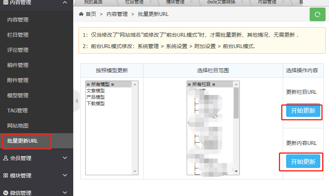This screenshot has width=329, height=196.
Task: Expand the 会员管理 chevron
Action: (x=65, y=158)
